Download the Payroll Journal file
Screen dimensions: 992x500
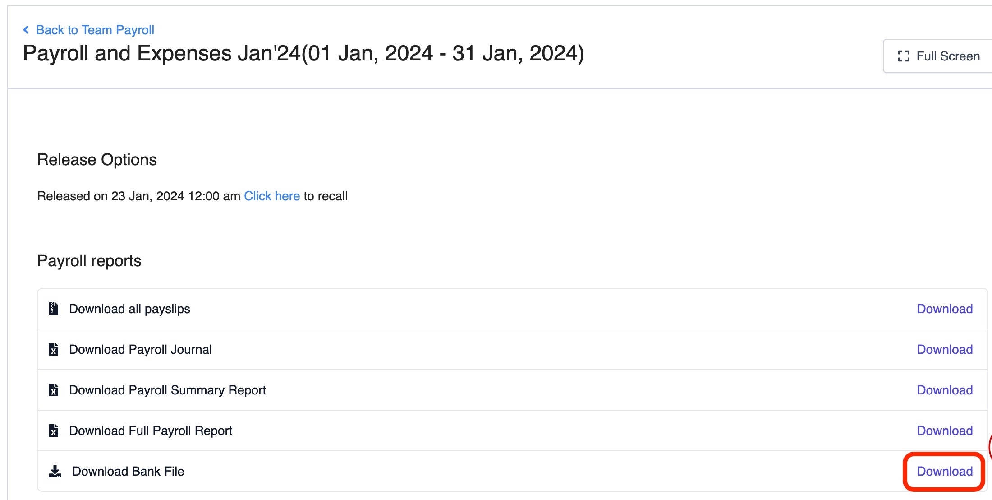(x=945, y=349)
